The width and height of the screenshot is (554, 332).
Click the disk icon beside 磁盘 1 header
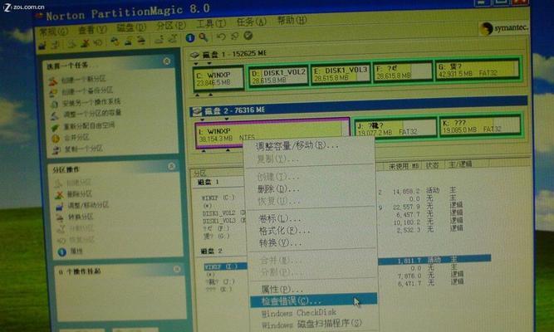point(194,55)
